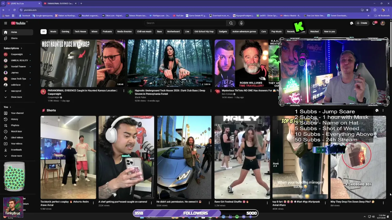Open options for Rave Girl Festival Shuffle short
This screenshot has height=220, width=392.
point(267,203)
